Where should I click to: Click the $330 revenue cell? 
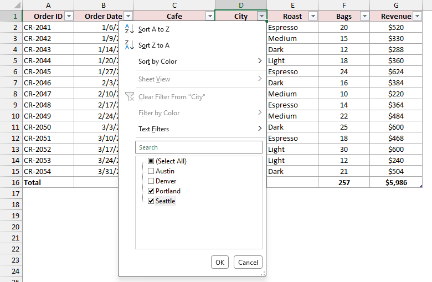396,38
